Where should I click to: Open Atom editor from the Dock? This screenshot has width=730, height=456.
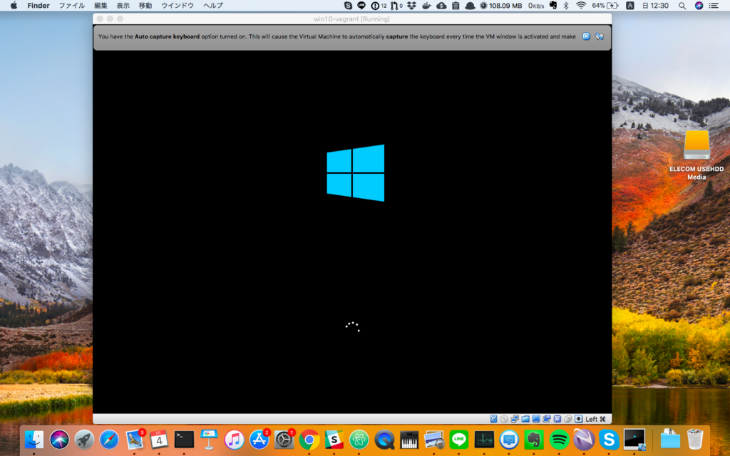(x=359, y=439)
